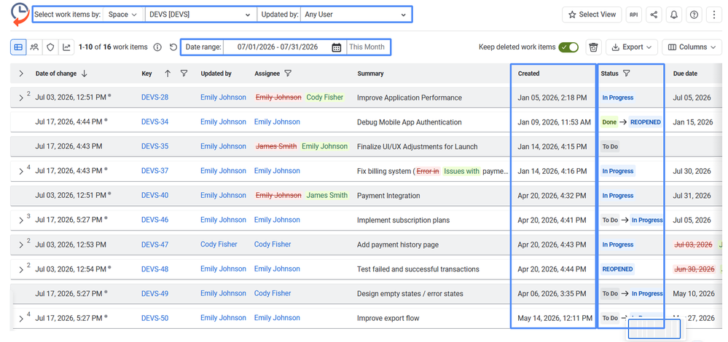Click the Select View button
This screenshot has width=728, height=342.
[x=592, y=15]
